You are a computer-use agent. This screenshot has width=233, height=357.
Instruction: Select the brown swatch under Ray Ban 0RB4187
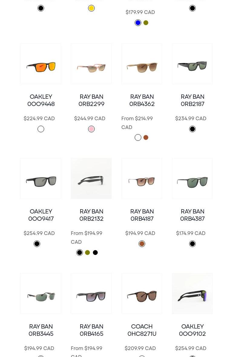click(142, 244)
